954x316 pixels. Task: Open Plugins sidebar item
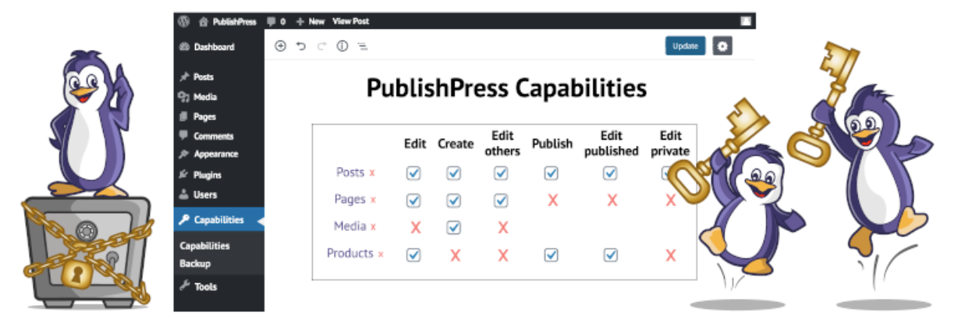(200, 175)
